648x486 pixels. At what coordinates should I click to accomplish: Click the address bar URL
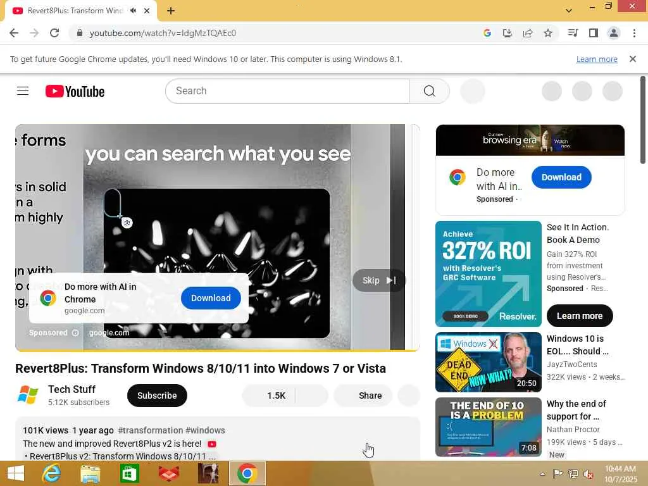coord(163,33)
